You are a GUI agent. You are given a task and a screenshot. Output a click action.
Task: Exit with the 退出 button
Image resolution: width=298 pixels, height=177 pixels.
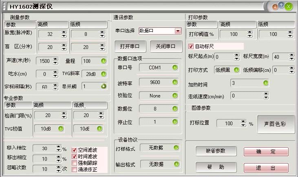coord(266,168)
